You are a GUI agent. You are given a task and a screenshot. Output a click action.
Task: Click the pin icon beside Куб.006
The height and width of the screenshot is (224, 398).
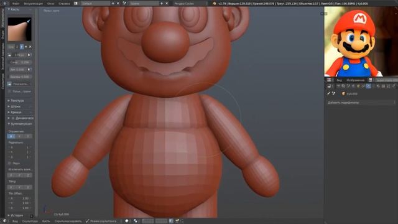pyautogui.click(x=328, y=94)
